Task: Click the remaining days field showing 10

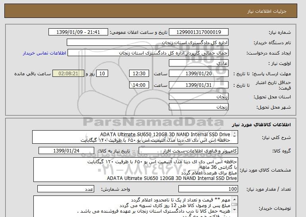Action: 102,74
